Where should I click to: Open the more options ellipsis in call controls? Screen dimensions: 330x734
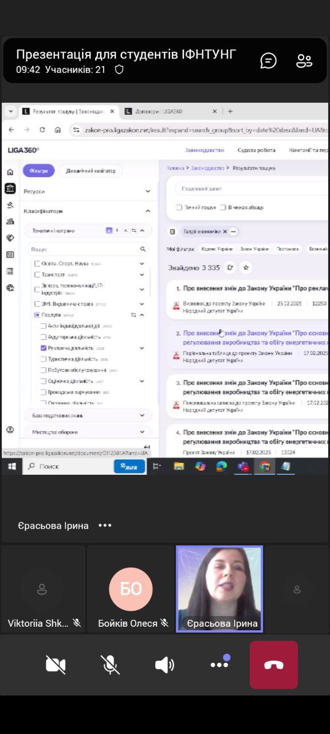219,665
